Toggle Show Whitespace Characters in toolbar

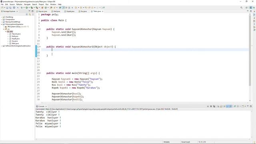[x=72, y=8]
